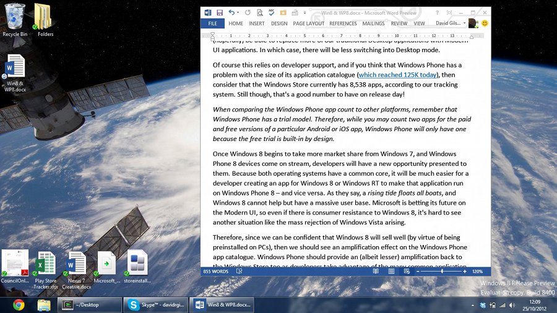557x313 pixels.
Task: Click the greyed-out icon next to orange folder
Action: pos(295,13)
